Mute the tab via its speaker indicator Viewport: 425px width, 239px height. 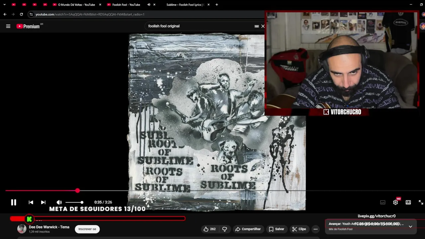coord(149,5)
